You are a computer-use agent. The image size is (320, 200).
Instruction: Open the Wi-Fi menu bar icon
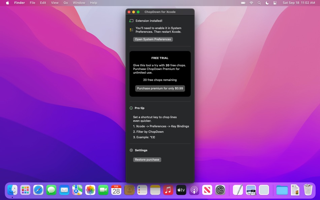coord(251,3)
